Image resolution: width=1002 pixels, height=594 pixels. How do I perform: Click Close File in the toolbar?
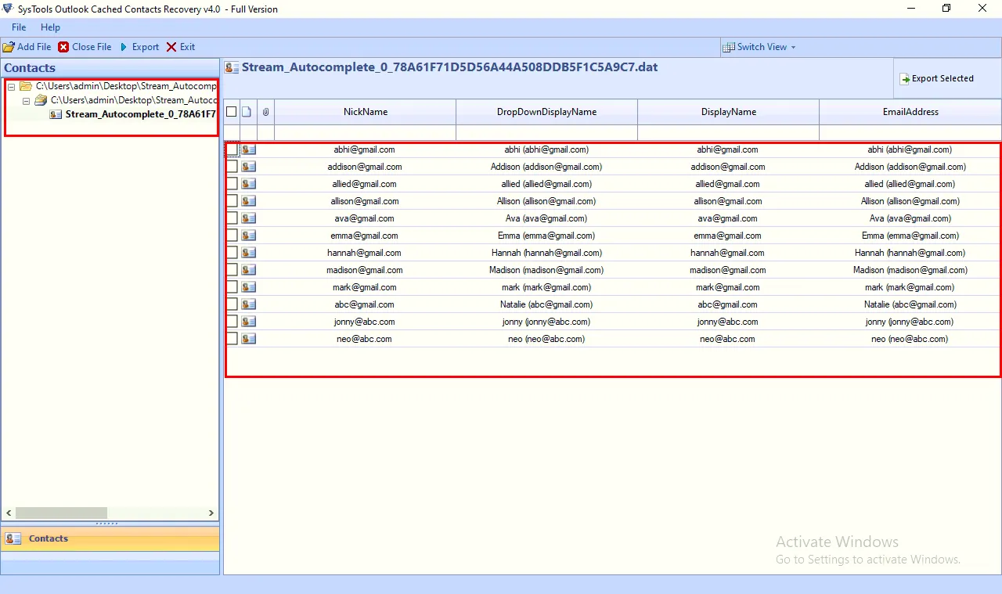85,47
